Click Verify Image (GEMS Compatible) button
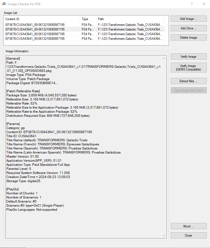210x248 pixels. coord(189,68)
